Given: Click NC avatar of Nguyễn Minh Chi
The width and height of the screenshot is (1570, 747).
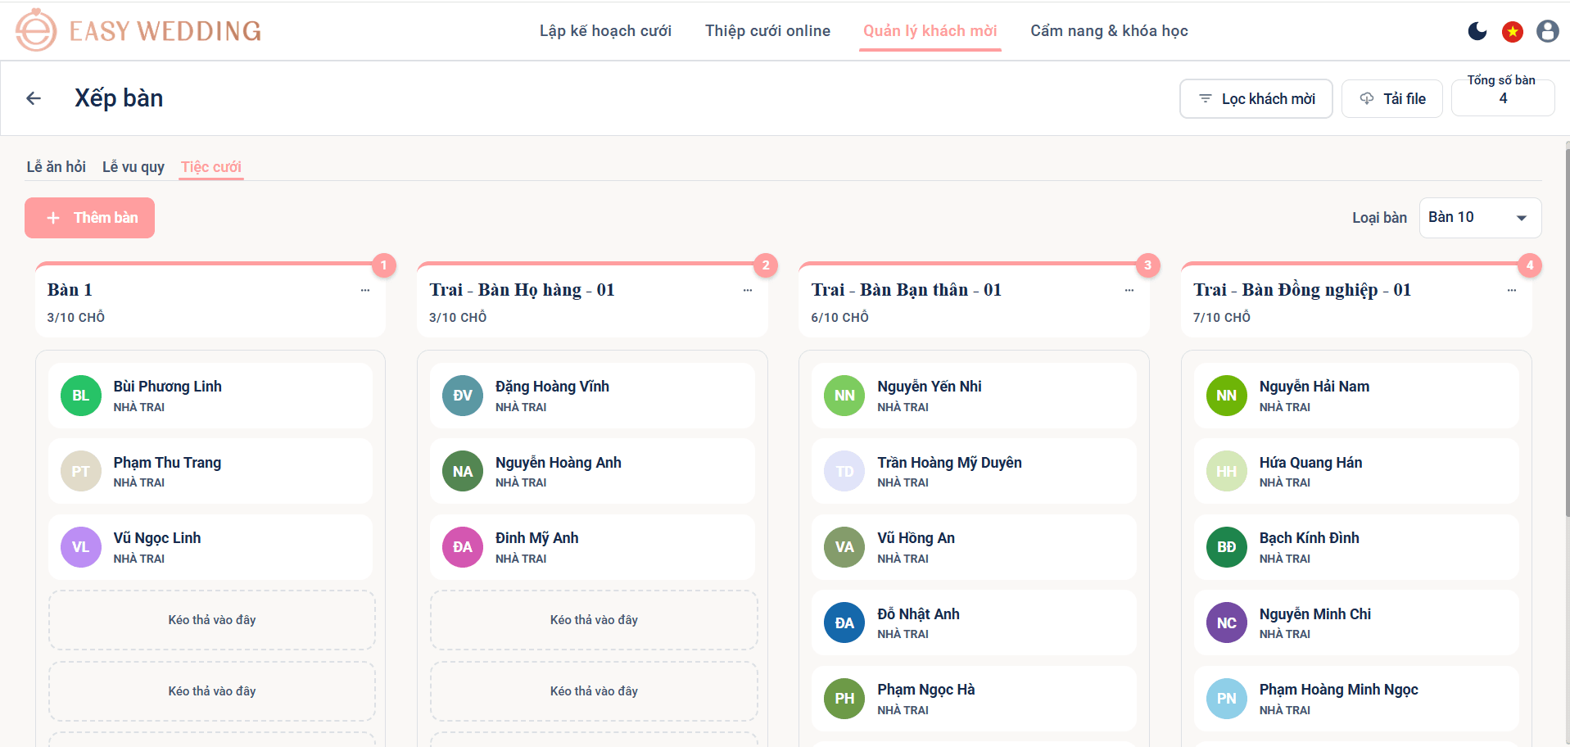Looking at the screenshot, I should [x=1227, y=622].
